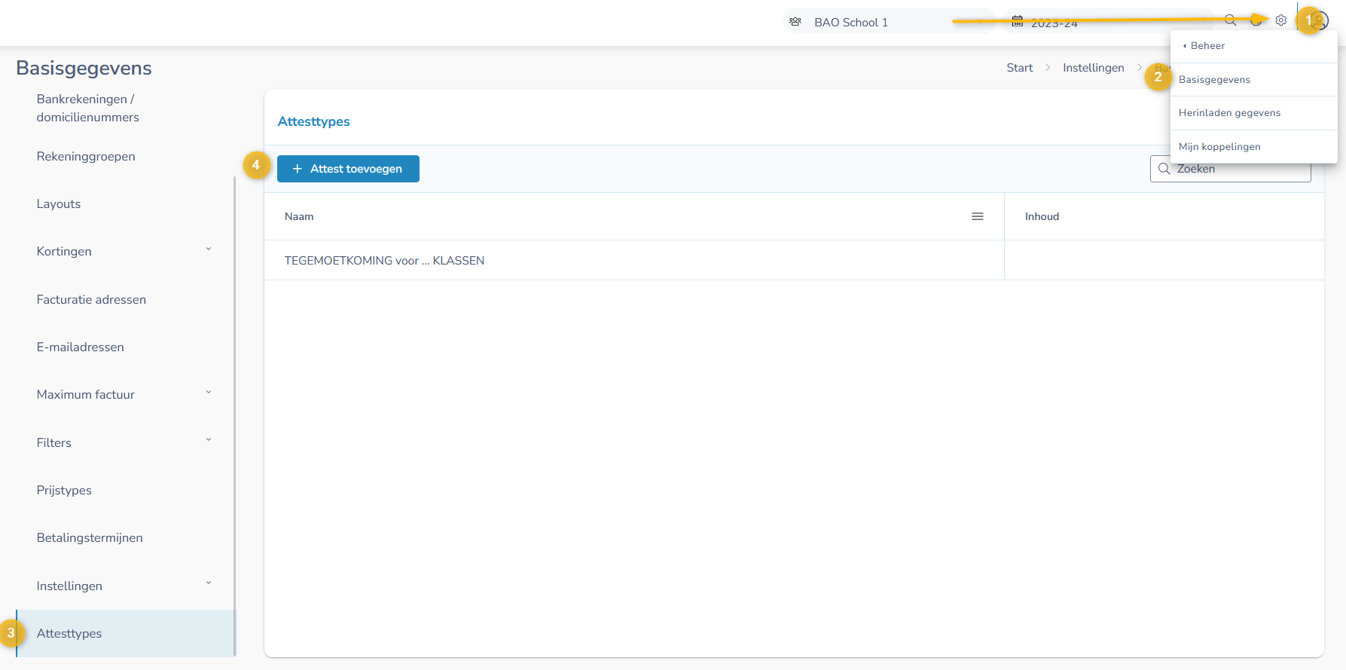This screenshot has width=1346, height=670.
Task: Open Mijn koppelingen menu entry
Action: click(1219, 147)
